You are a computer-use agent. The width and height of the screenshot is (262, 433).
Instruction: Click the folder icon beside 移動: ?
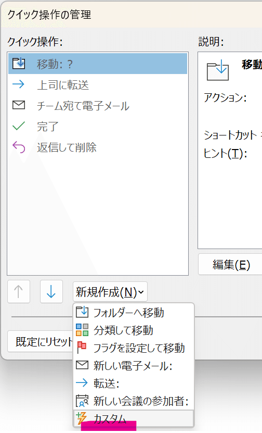pyautogui.click(x=19, y=64)
